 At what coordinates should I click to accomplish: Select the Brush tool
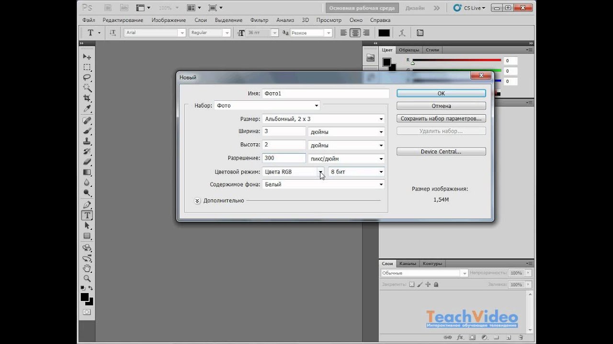(x=87, y=130)
